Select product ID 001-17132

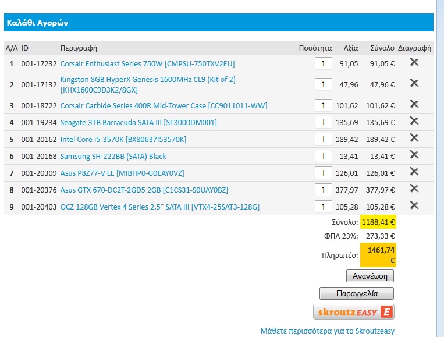pyautogui.click(x=39, y=84)
